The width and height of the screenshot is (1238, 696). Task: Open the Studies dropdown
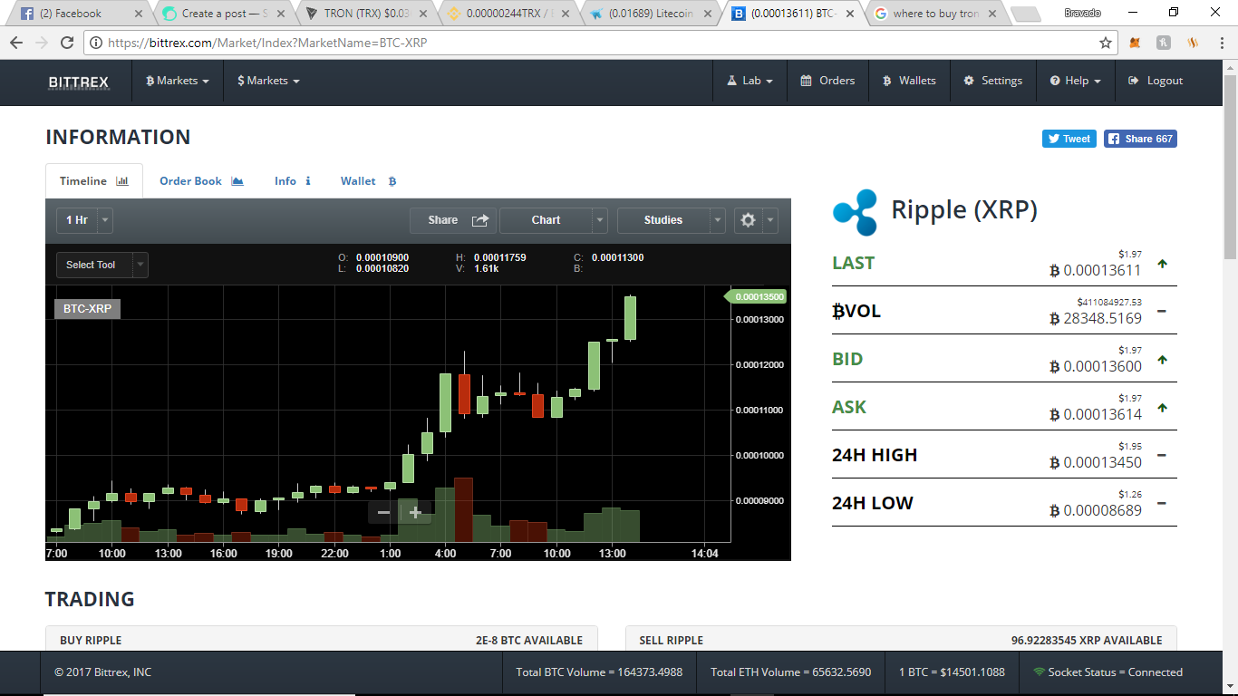pyautogui.click(x=672, y=220)
